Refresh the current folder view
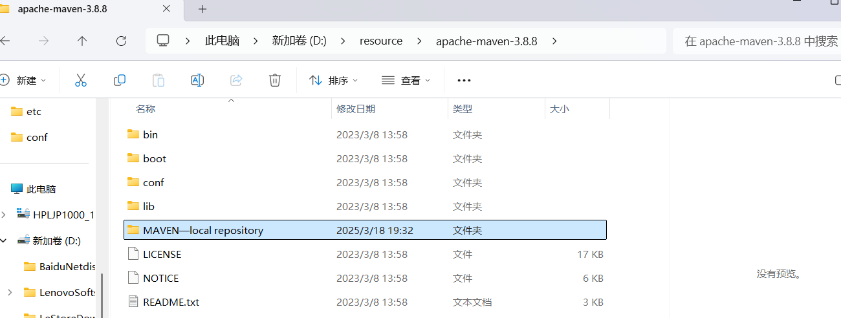 point(121,41)
